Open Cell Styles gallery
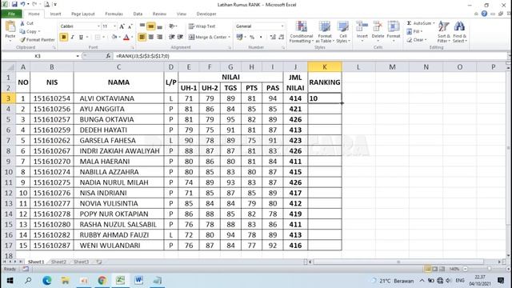The height and width of the screenshot is (288, 512). coord(343,32)
